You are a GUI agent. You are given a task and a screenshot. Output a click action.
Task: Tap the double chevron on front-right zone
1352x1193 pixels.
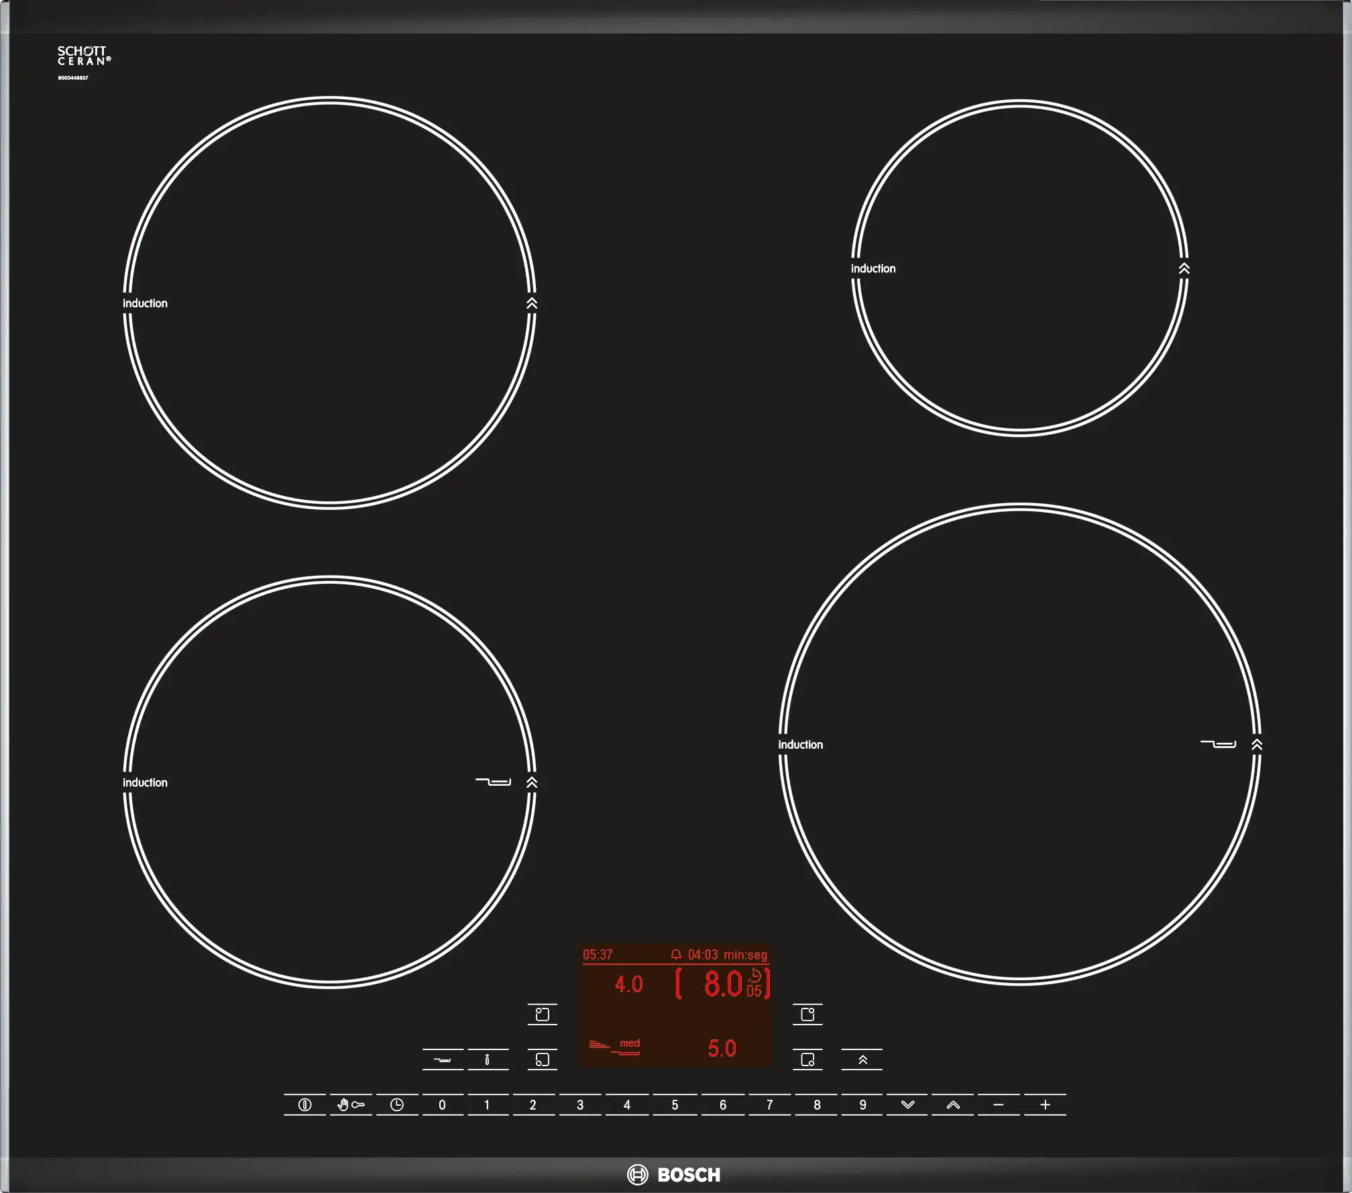[1257, 744]
